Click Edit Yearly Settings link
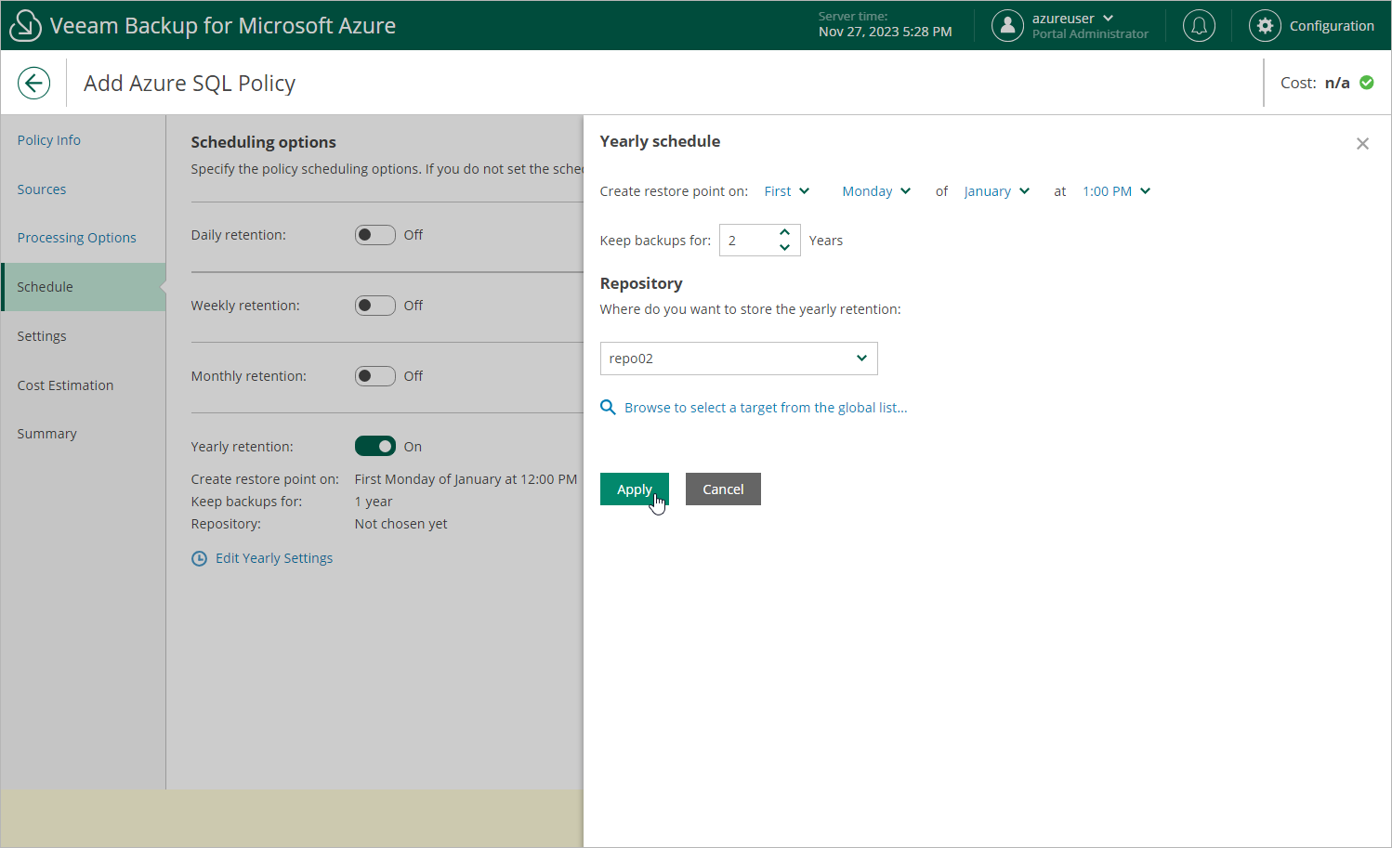The image size is (1392, 848). click(274, 558)
